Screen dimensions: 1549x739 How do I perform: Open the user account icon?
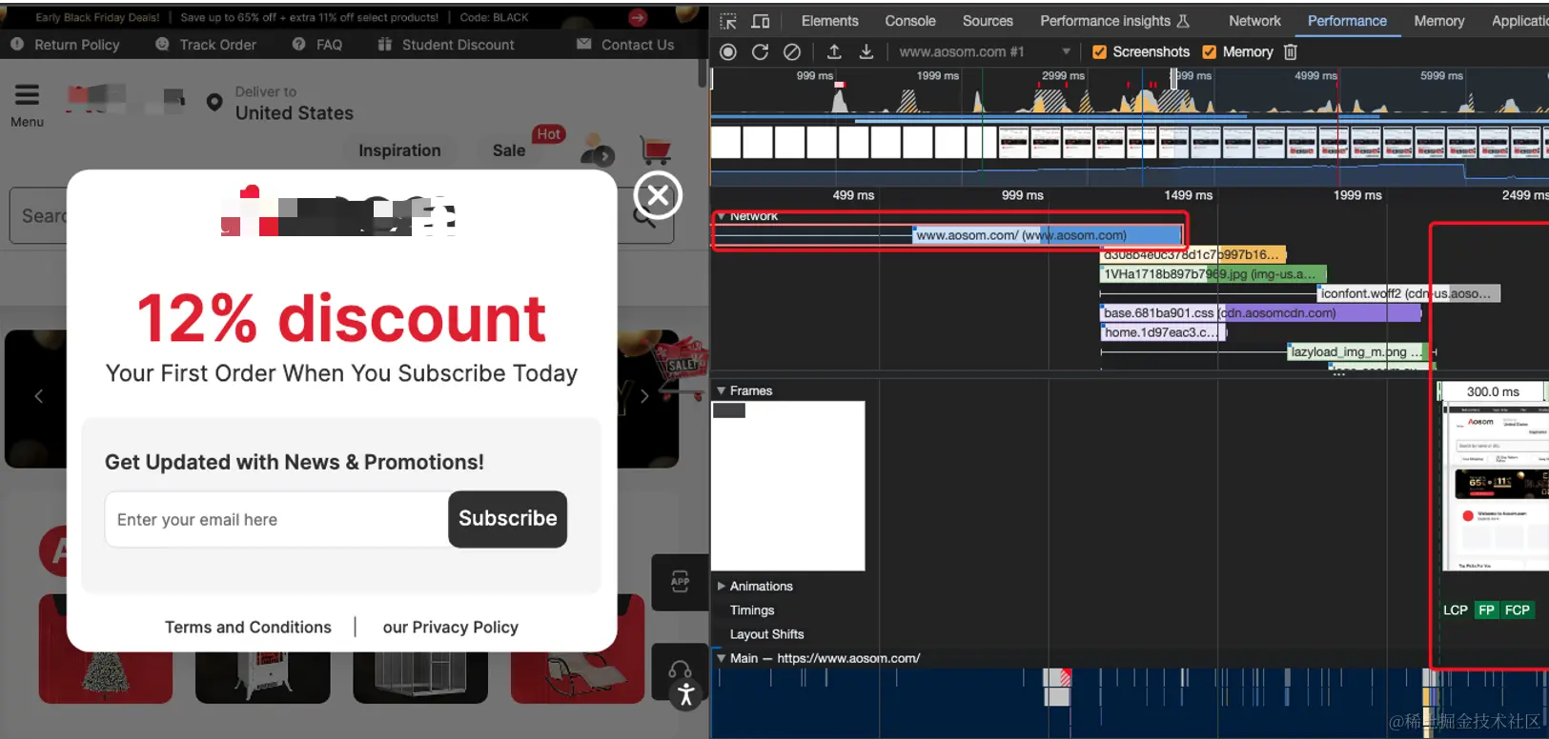tap(598, 150)
